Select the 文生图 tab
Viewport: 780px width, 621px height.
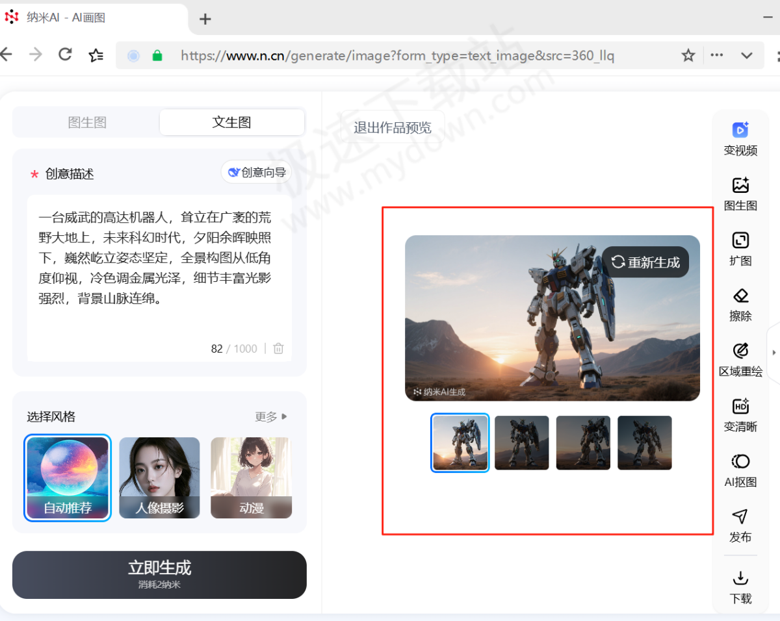[x=231, y=122]
